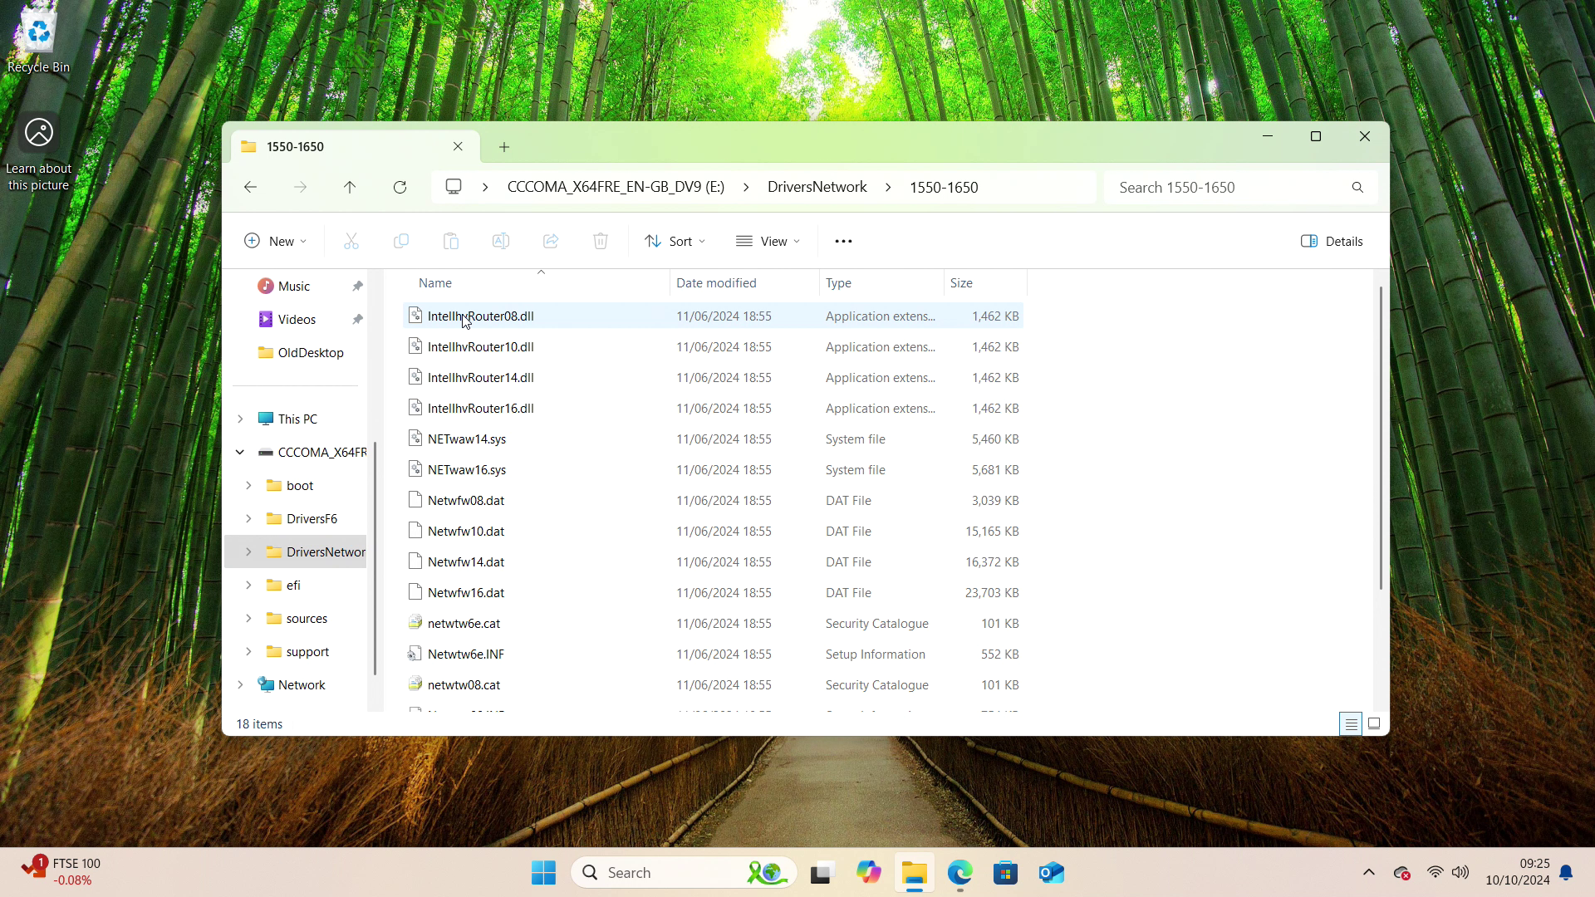Open the notification bell
This screenshot has height=897, width=1595.
pyautogui.click(x=1566, y=872)
